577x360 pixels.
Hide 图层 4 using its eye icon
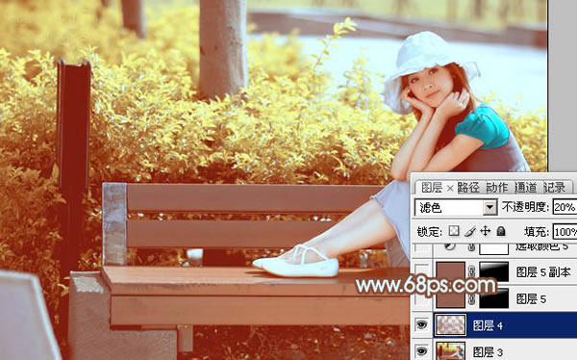(x=421, y=324)
